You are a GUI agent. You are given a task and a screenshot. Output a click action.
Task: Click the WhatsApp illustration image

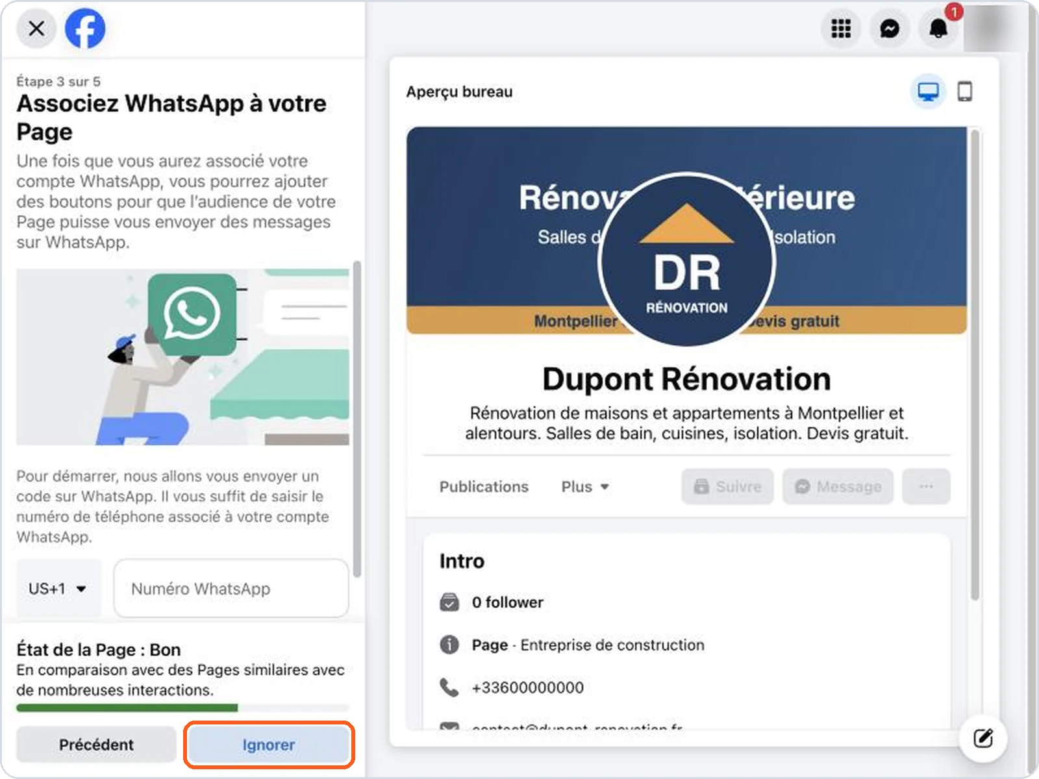tap(182, 357)
